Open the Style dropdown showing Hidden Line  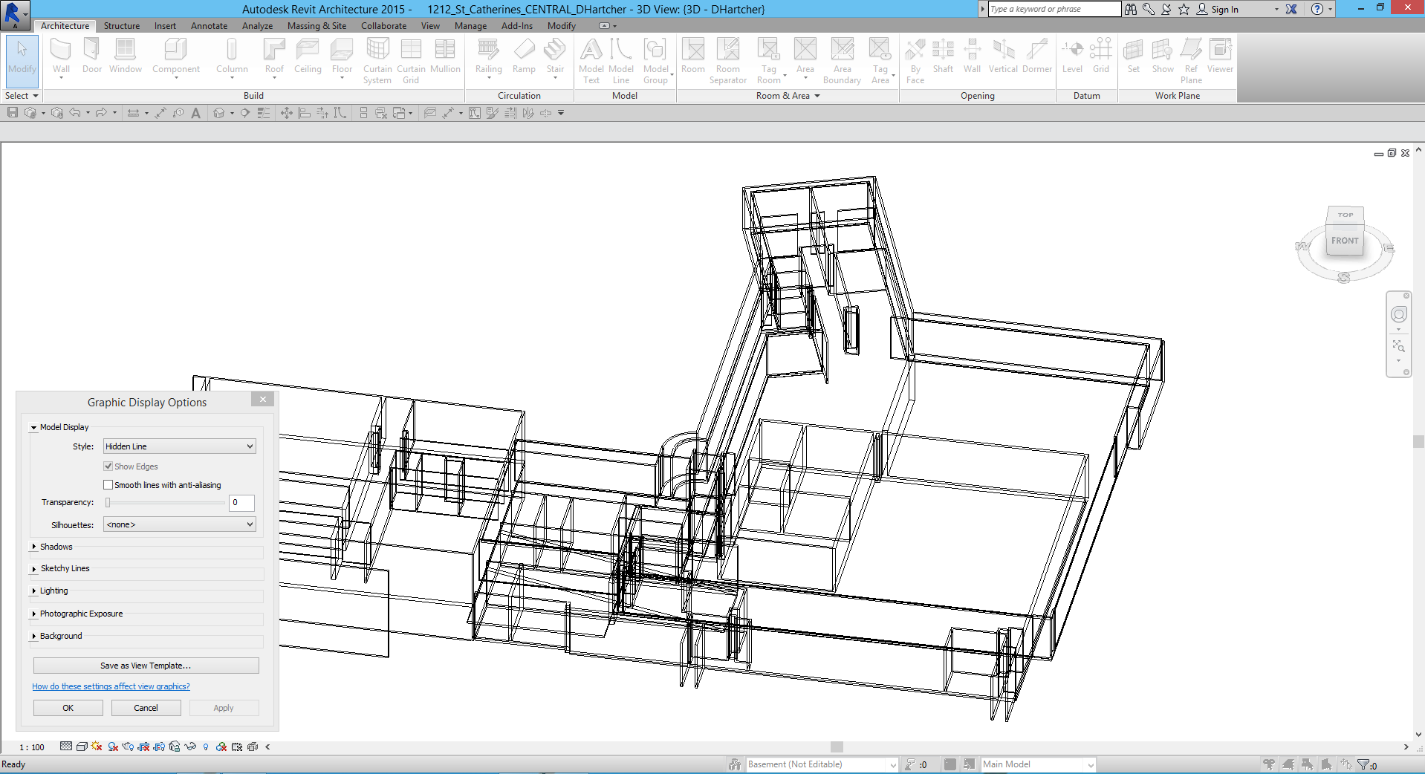[179, 446]
